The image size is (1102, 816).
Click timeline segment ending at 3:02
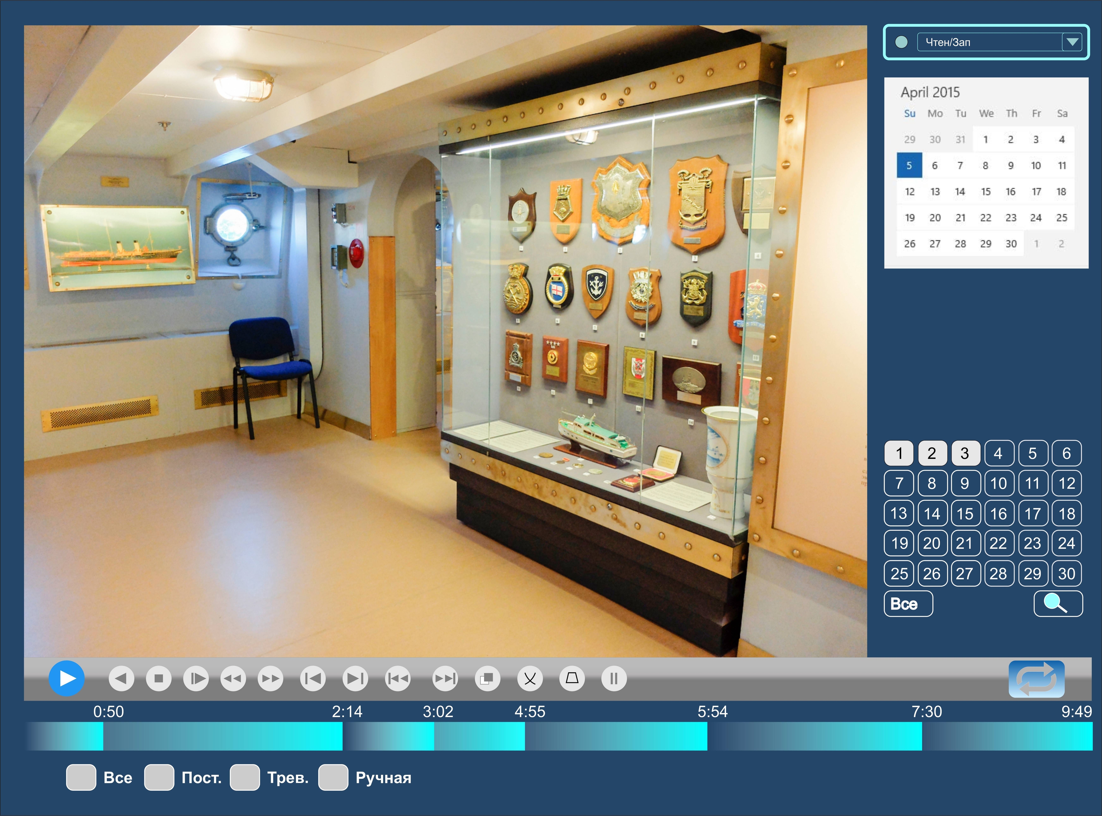(388, 736)
